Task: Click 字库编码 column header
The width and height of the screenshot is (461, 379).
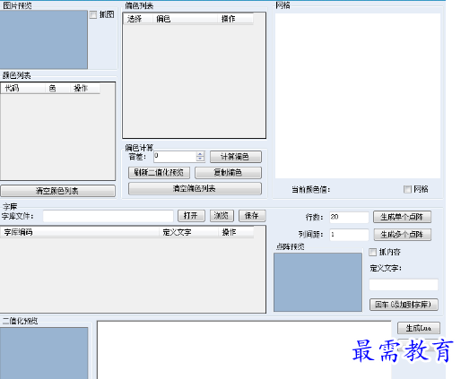Action: [80, 232]
